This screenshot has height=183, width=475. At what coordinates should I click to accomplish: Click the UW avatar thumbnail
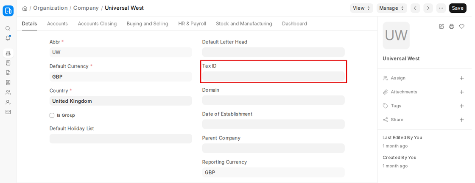pos(396,36)
